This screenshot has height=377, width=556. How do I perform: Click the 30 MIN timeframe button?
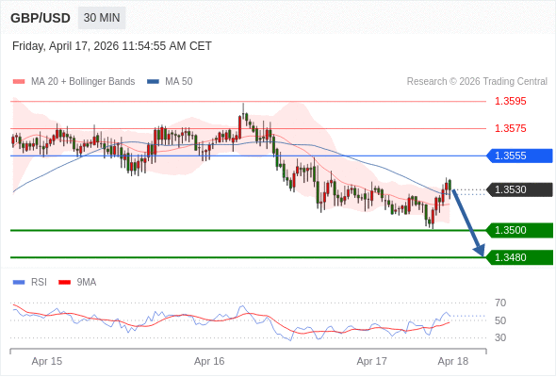[x=102, y=18]
